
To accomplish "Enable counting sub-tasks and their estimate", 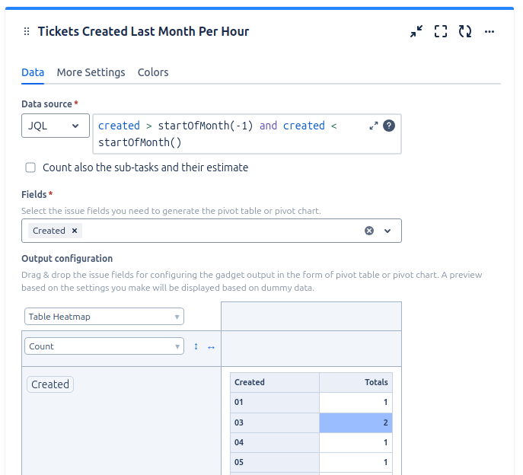I will click(x=30, y=167).
